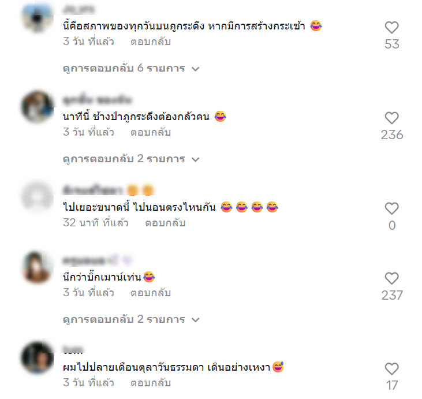The width and height of the screenshot is (422, 399).
Task: Expand the 6 replies under first comment
Action: tap(131, 68)
